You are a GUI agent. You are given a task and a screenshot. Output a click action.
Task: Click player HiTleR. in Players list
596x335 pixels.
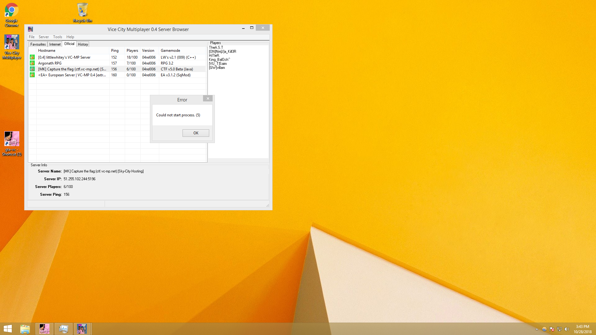214,56
